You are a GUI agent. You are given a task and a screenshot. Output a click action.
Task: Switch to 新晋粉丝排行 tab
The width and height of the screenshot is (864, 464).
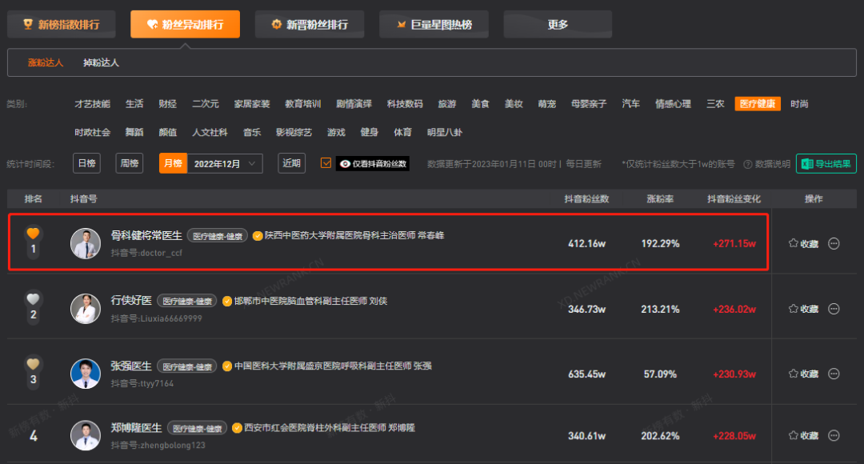coord(309,24)
